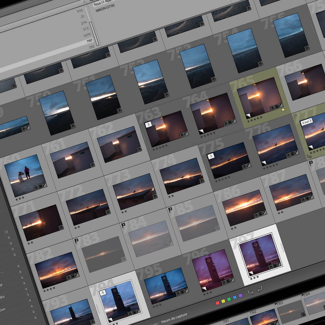This screenshot has height=325, width=325.
Task: Click the keyword badge on photo 752
Action: pos(166,95)
